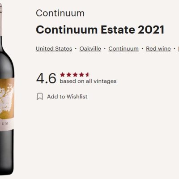This screenshot has width=179, height=179.
Task: Click the second rating star
Action: pos(68,75)
